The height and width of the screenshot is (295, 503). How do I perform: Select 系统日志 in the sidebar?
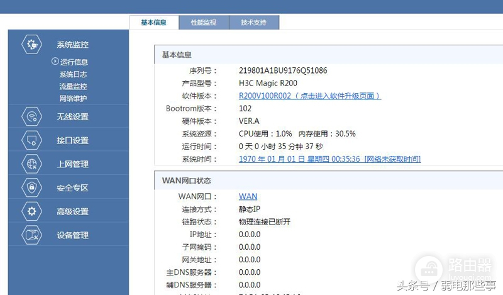pyautogui.click(x=73, y=74)
